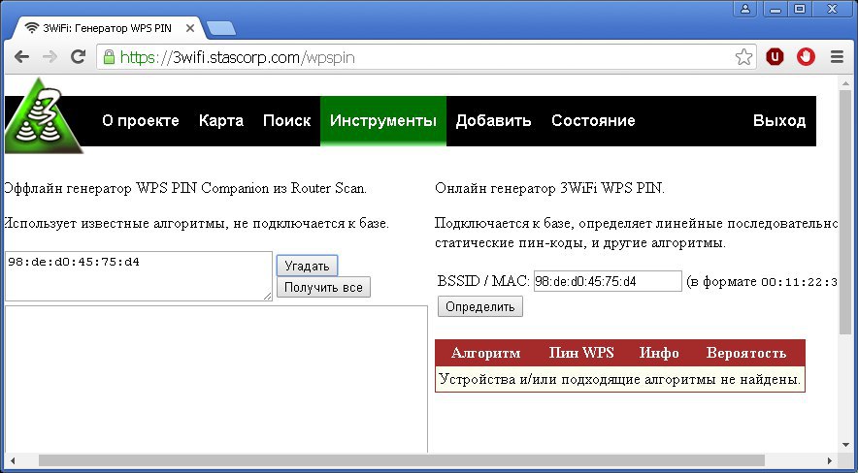Image resolution: width=858 pixels, height=473 pixels.
Task: Open a new browser tab
Action: click(x=221, y=28)
